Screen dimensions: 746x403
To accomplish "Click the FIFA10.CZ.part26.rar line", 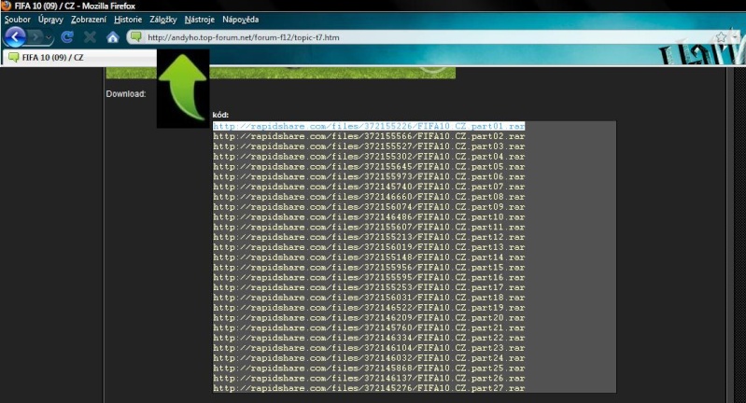I will pyautogui.click(x=369, y=379).
